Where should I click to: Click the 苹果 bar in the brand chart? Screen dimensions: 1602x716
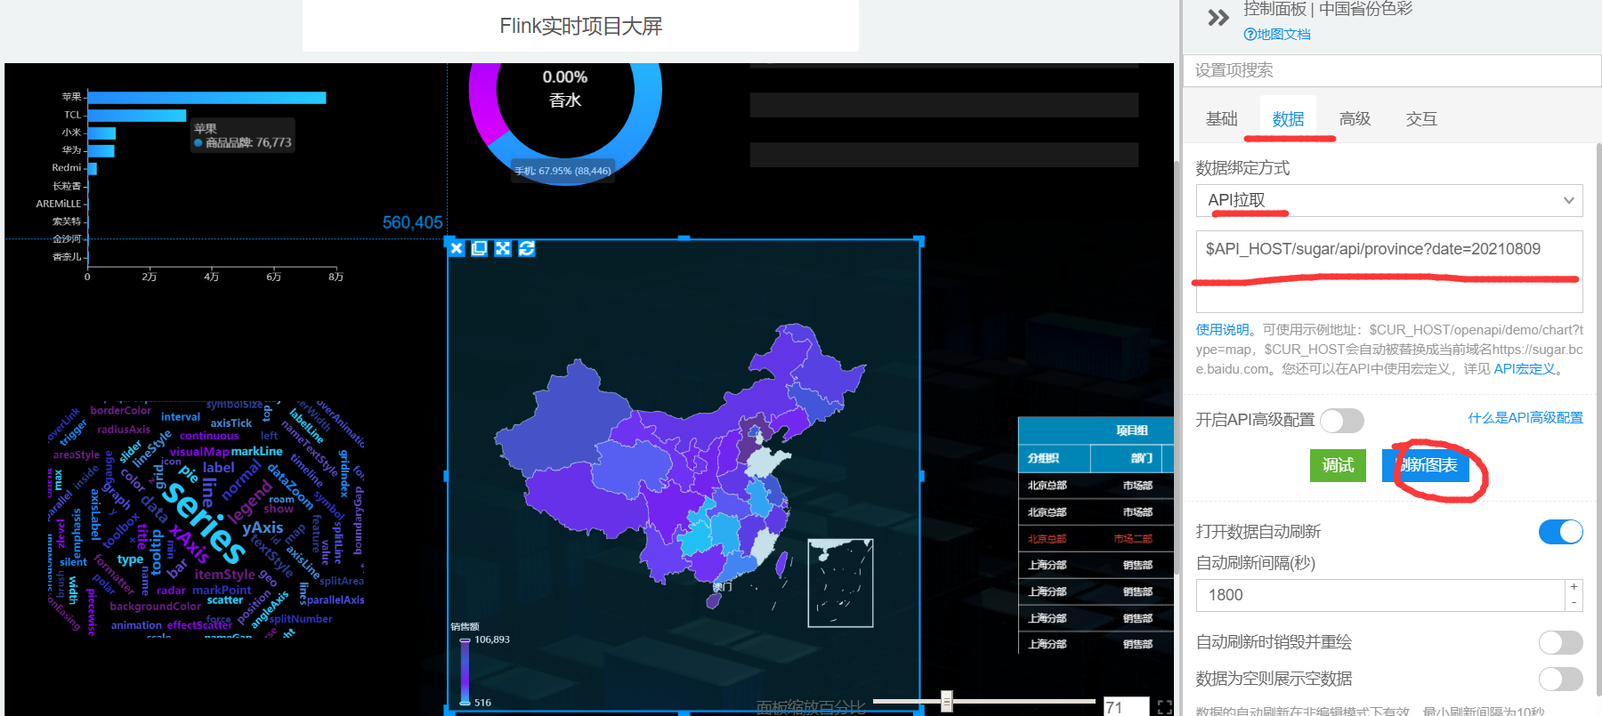coord(206,97)
